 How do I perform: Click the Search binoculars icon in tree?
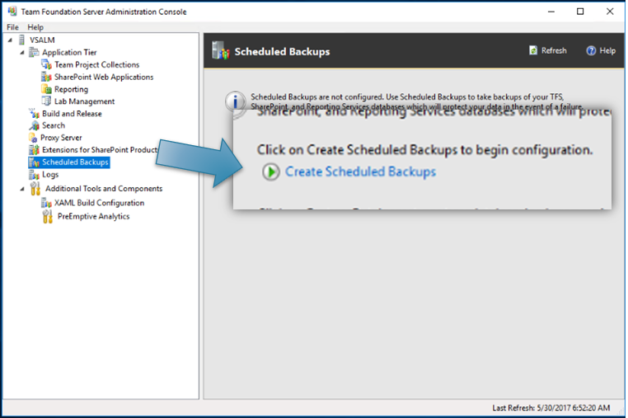coord(34,125)
